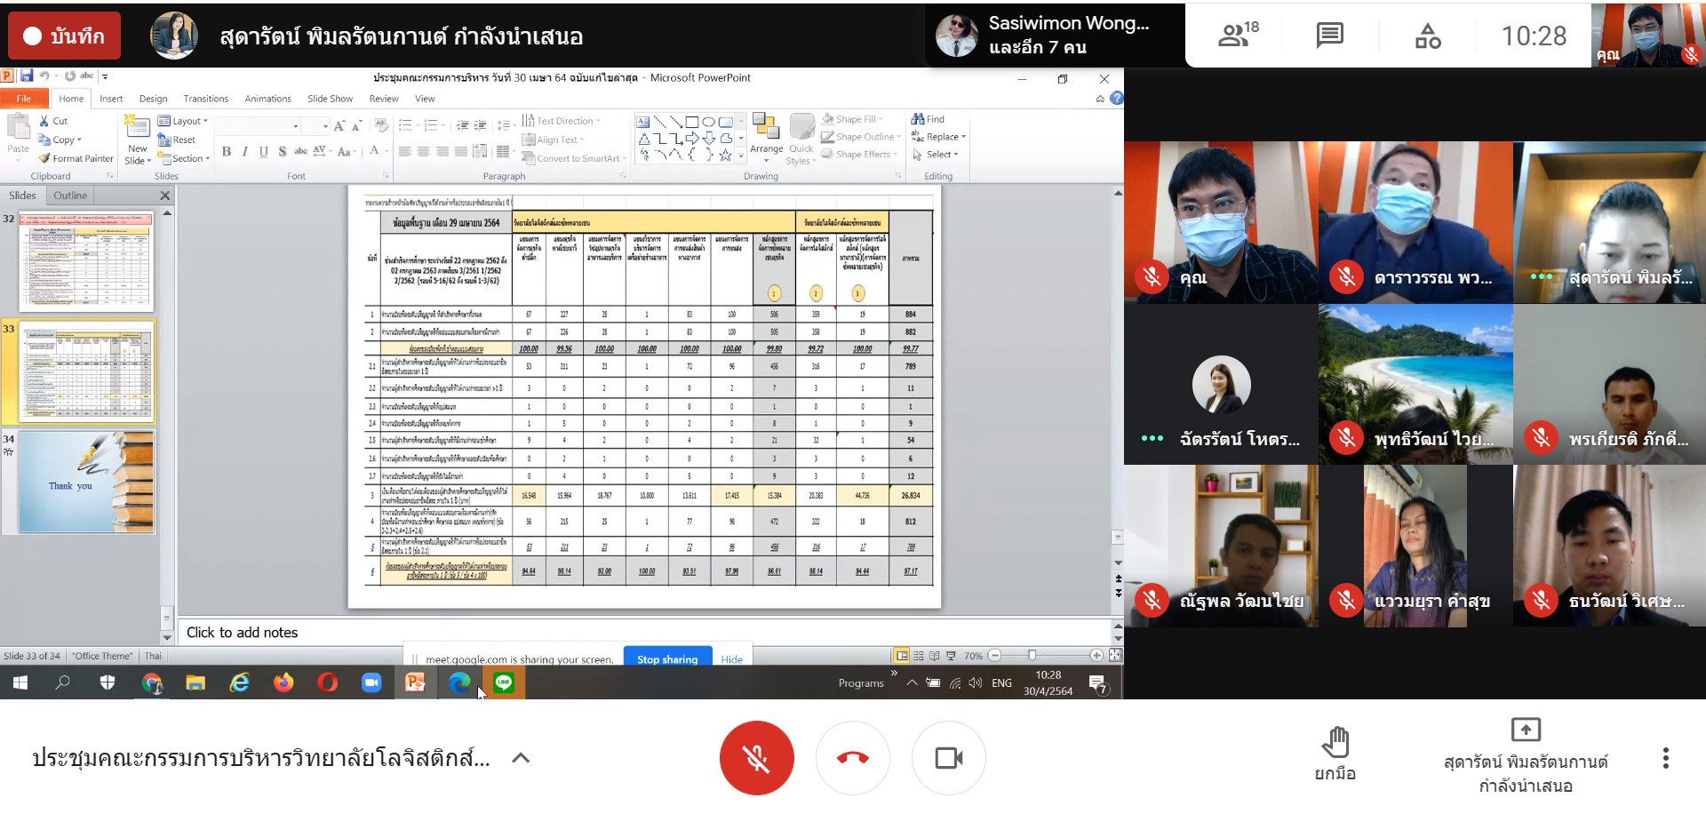The height and width of the screenshot is (814, 1706).
Task: Click the Arrange icon in Drawing group
Action: click(x=766, y=133)
